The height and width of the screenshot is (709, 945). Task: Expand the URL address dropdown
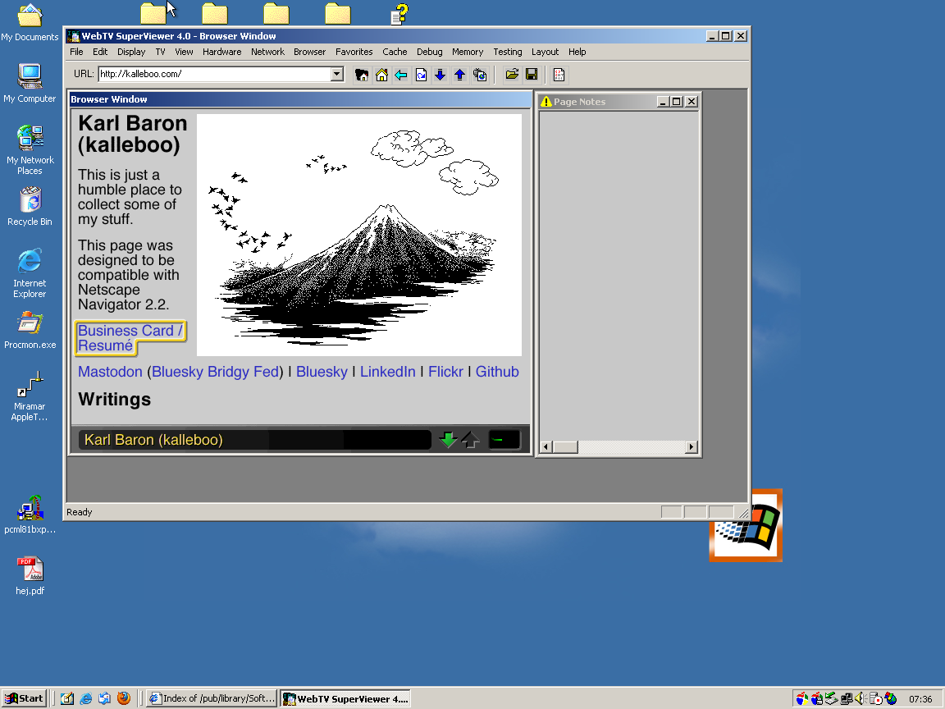(337, 74)
